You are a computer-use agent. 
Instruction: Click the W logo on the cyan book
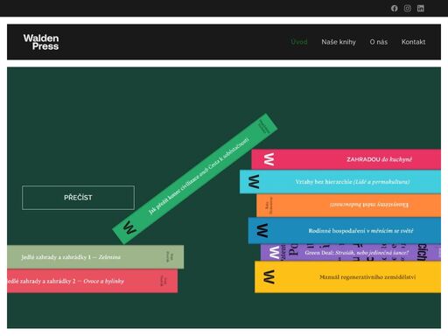click(254, 182)
